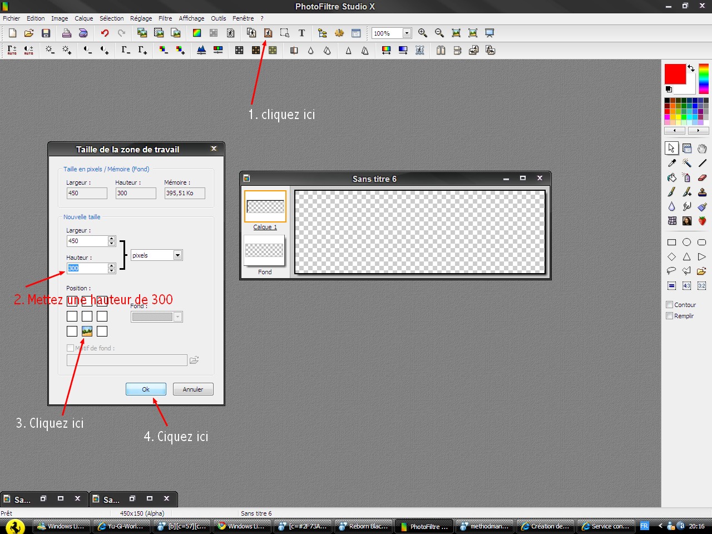
Task: Cancel the dialog with Annuler
Action: pos(193,389)
